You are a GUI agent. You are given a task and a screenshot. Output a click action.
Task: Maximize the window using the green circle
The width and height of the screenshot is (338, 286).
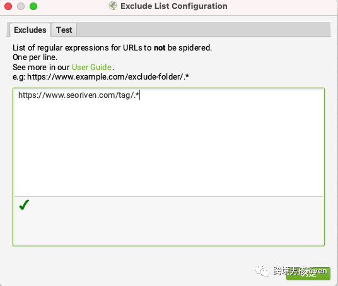point(33,6)
